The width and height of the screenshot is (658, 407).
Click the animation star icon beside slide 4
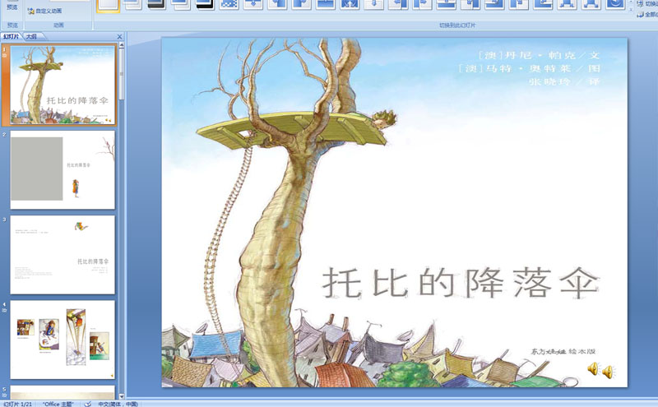point(5,310)
